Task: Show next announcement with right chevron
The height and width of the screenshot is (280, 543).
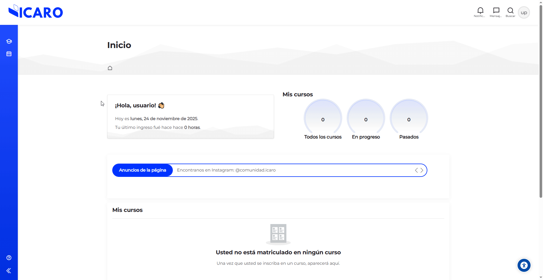Action: (422, 170)
